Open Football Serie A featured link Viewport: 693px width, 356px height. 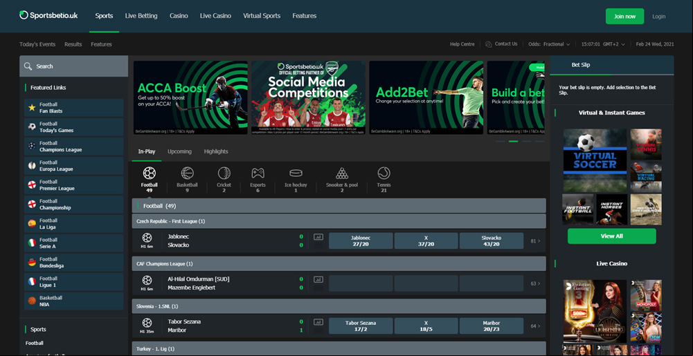click(74, 243)
